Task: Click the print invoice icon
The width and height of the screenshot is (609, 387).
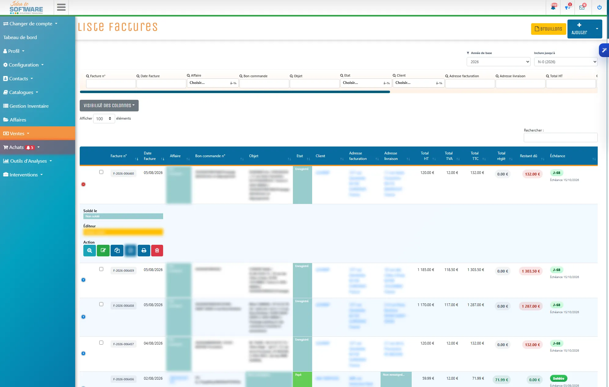Action: click(x=144, y=251)
